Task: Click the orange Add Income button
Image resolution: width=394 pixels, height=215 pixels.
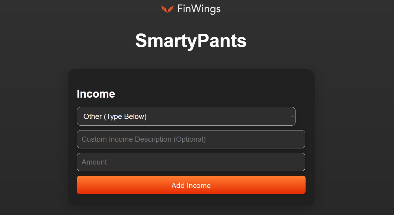Action: tap(191, 185)
